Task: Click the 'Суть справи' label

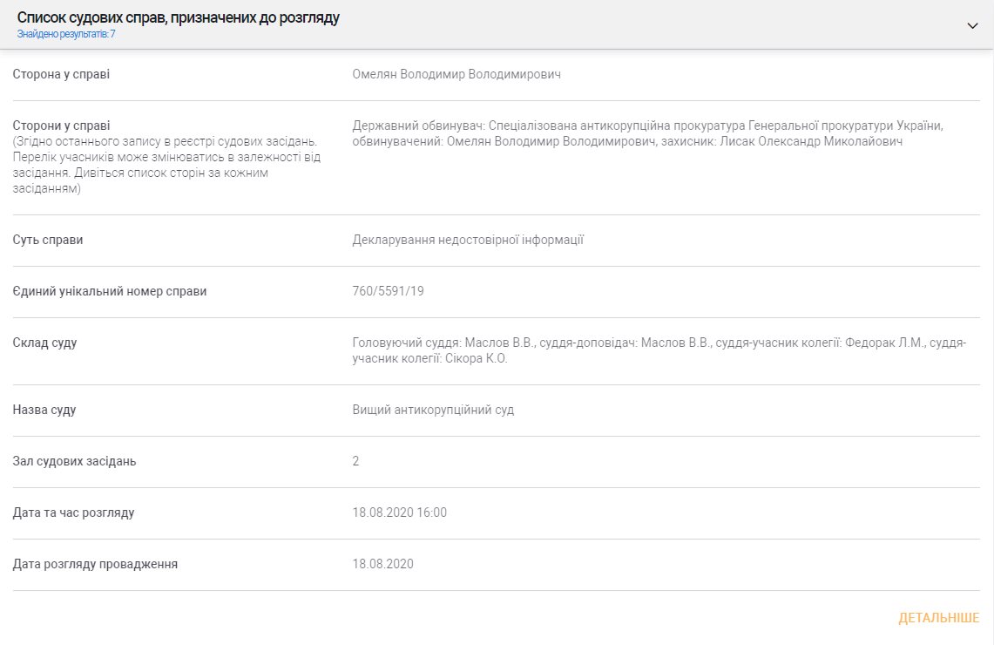Action: (48, 240)
